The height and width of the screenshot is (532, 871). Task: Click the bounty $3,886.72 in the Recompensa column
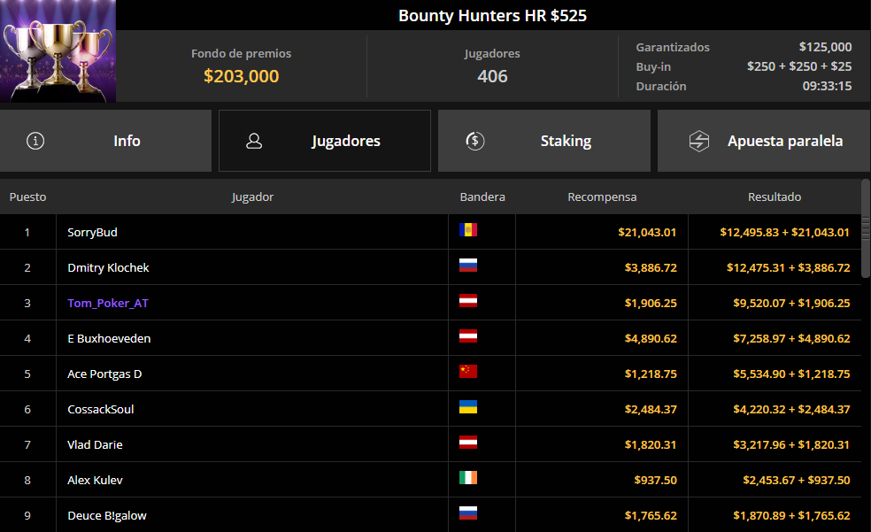pos(651,267)
